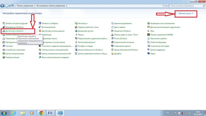The width and height of the screenshot is (206, 116).
Task: Click the Панель управления NVIDIA icon
Action: click(148, 35)
